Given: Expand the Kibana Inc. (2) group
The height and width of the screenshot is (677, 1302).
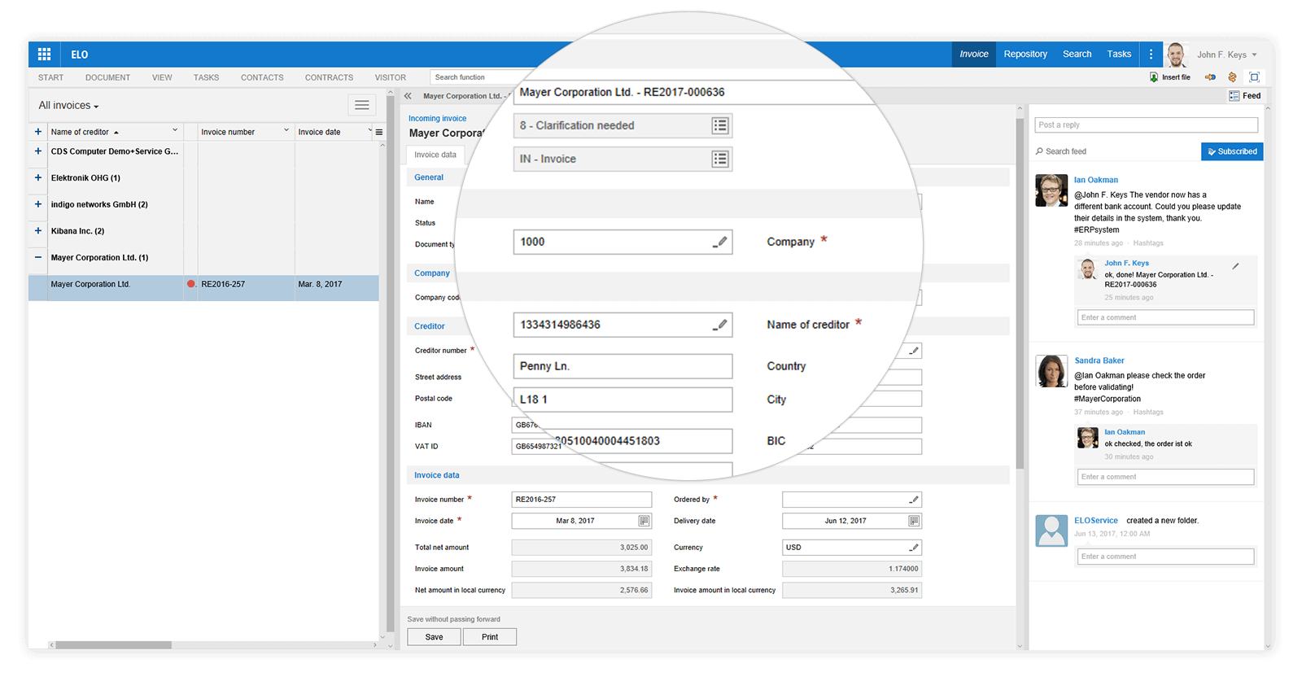Looking at the screenshot, I should 38,231.
